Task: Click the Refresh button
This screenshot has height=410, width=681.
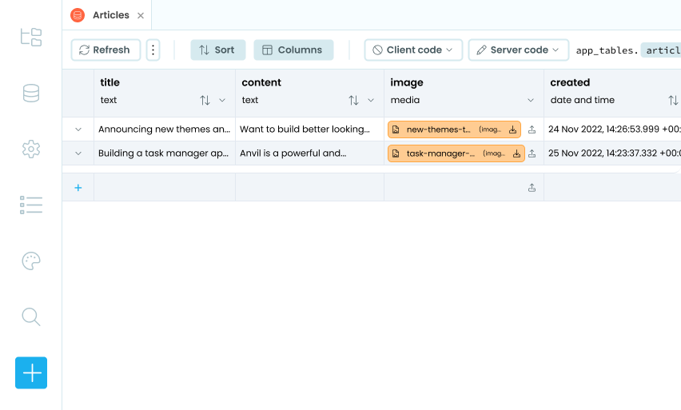Action: [x=106, y=50]
